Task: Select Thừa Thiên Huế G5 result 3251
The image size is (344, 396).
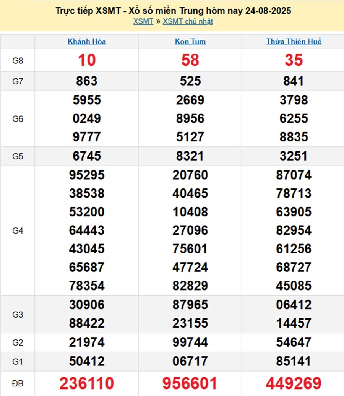Action: point(294,156)
